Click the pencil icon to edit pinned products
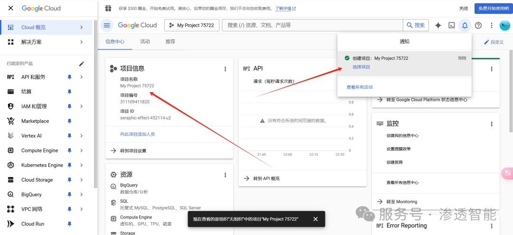This screenshot has width=513, height=235. pos(82,64)
